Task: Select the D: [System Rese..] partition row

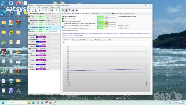Action: click(x=44, y=41)
